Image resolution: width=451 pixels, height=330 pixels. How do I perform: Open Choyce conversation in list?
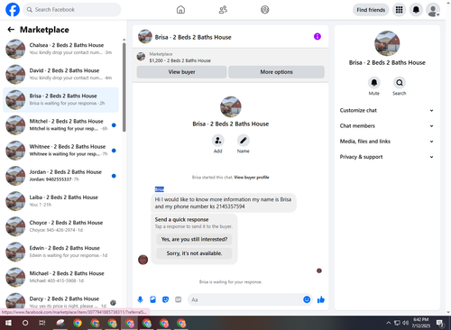coord(60,226)
